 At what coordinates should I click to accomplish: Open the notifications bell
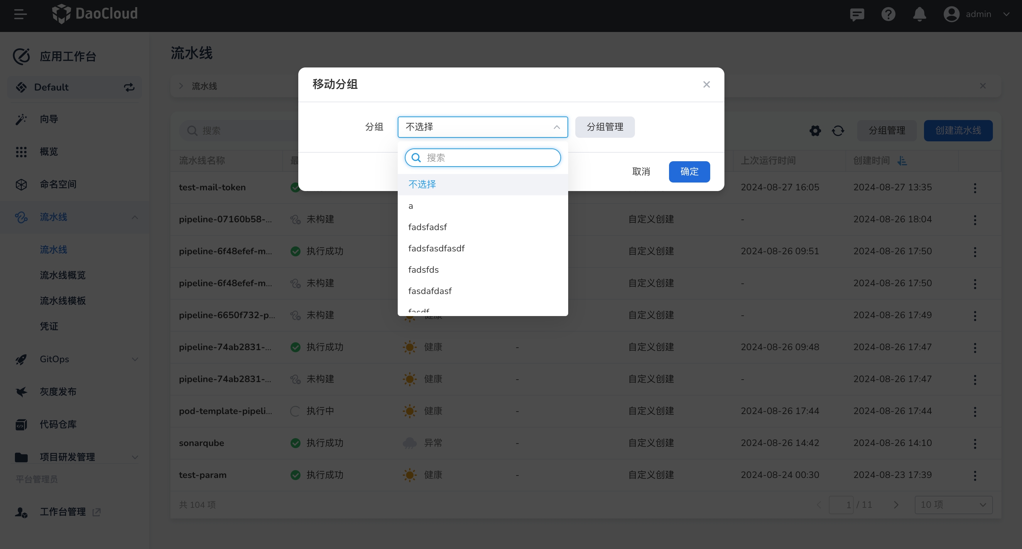pyautogui.click(x=919, y=15)
